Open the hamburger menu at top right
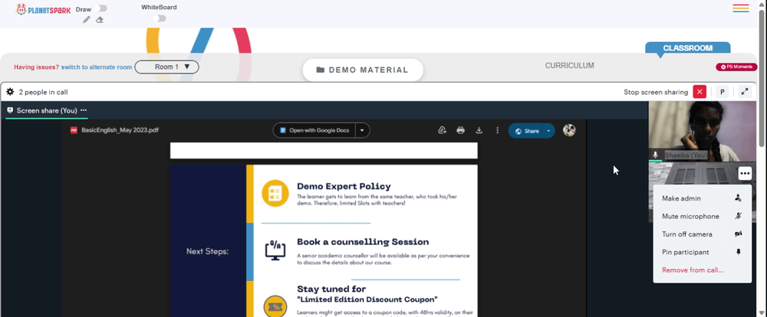Screen dimensions: 767x317 click(x=741, y=8)
